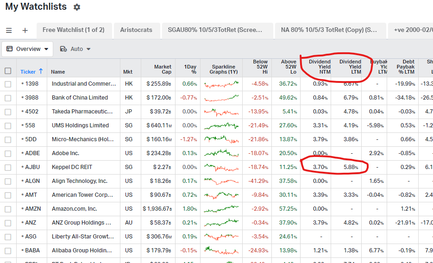
Task: Open watchlist settings gear icon
Action: 77,7
